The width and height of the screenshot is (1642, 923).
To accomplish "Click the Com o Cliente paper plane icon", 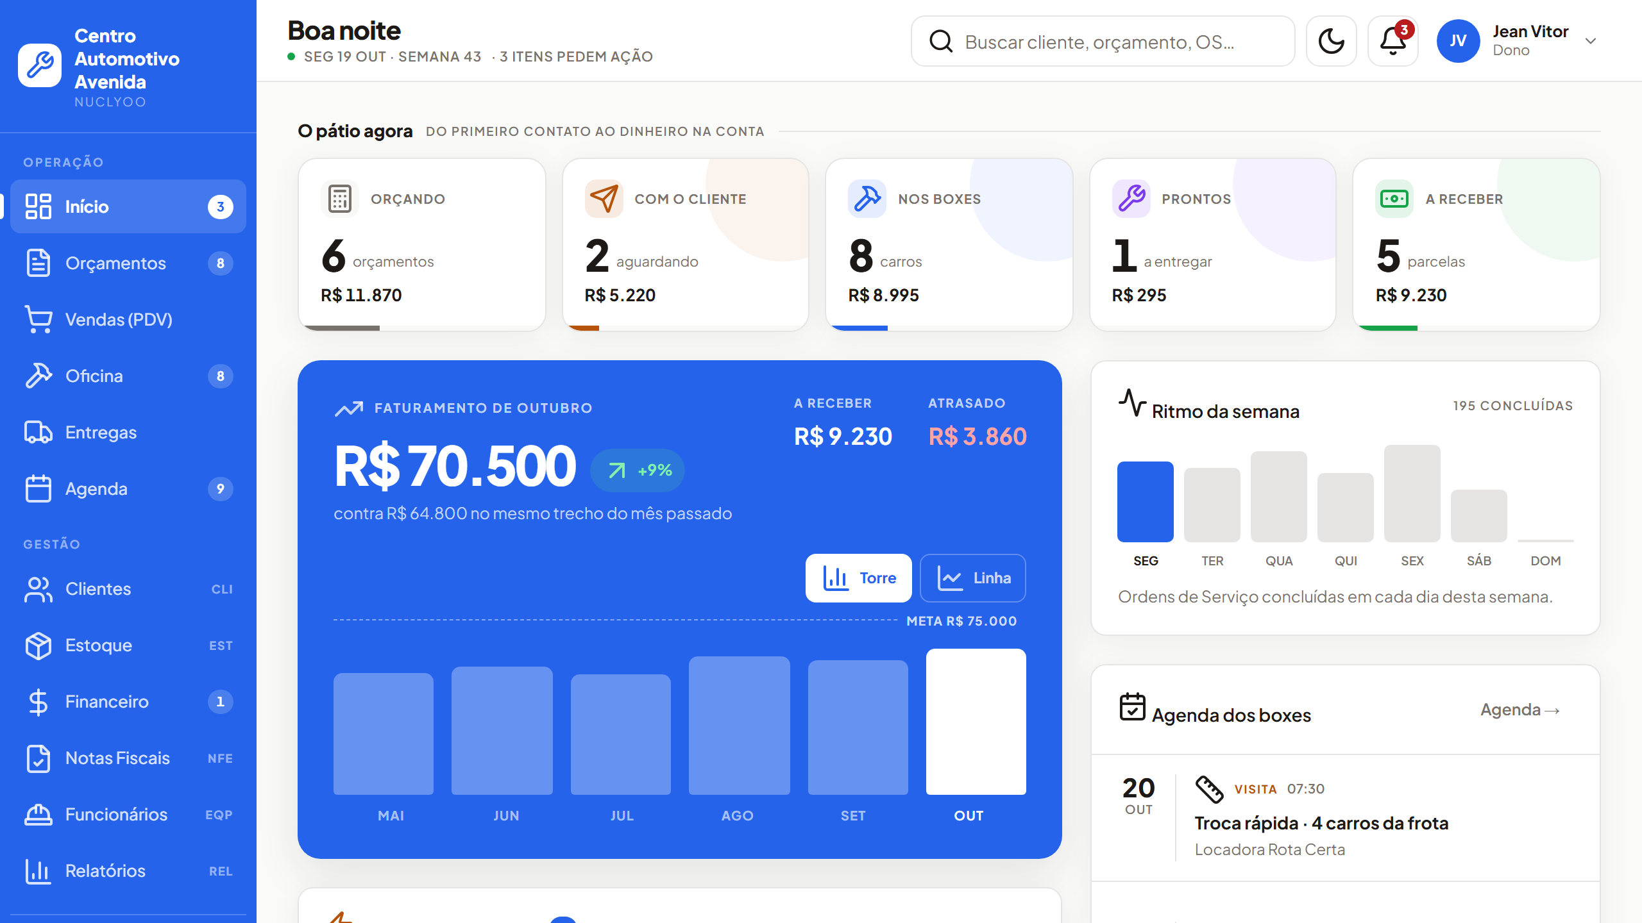I will pos(604,199).
